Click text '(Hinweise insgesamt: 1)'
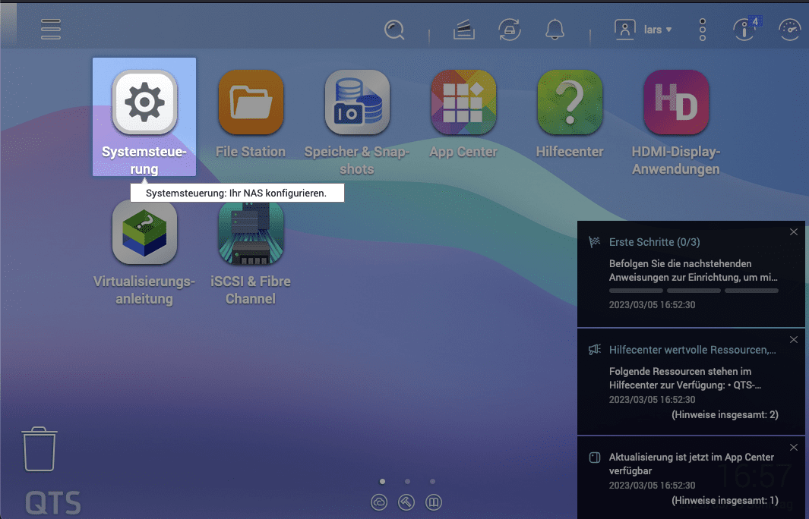This screenshot has width=809, height=519. click(725, 501)
